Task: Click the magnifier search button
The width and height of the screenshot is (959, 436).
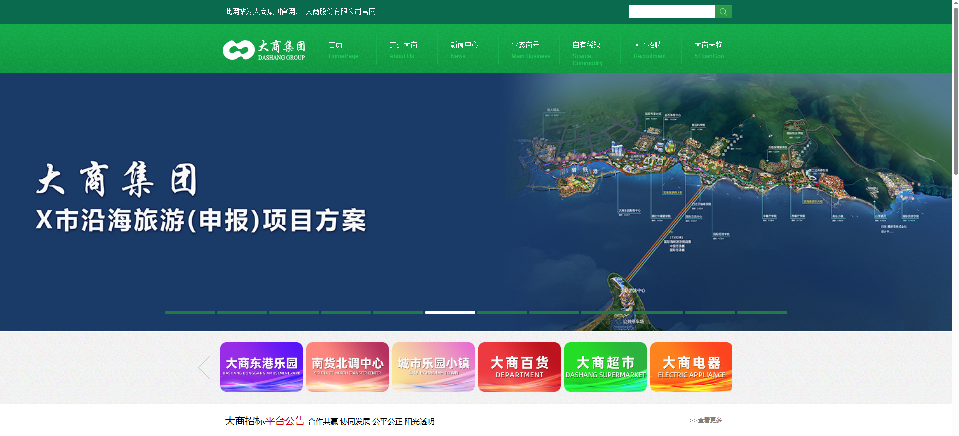Action: click(x=723, y=12)
